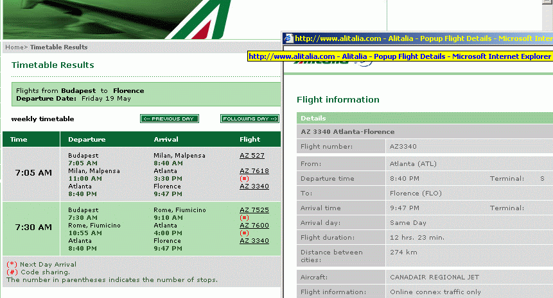
Task: Click code sharing marker under AZ 7618
Action: pos(245,178)
